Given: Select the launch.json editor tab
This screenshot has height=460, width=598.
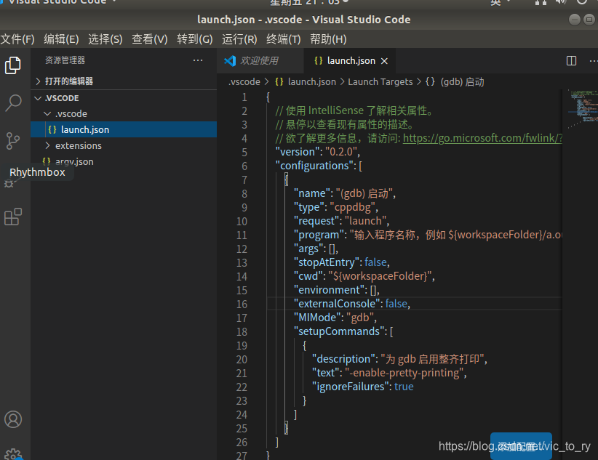Looking at the screenshot, I should tap(349, 60).
